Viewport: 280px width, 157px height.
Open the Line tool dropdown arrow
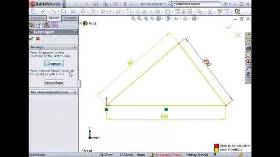point(58,12)
